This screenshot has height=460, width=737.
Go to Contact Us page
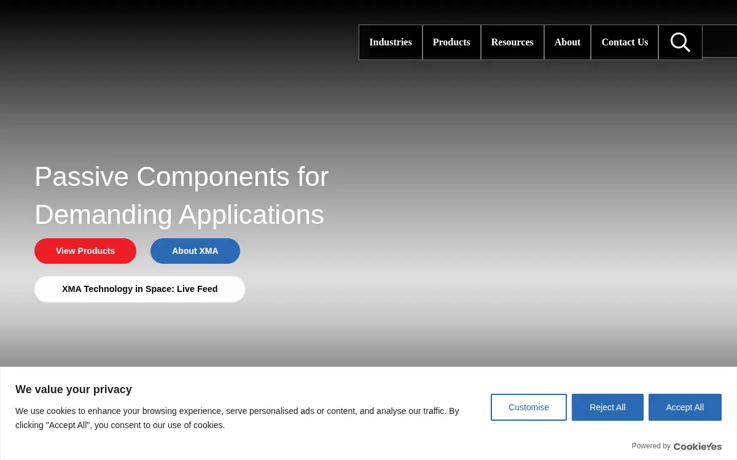pyautogui.click(x=625, y=42)
